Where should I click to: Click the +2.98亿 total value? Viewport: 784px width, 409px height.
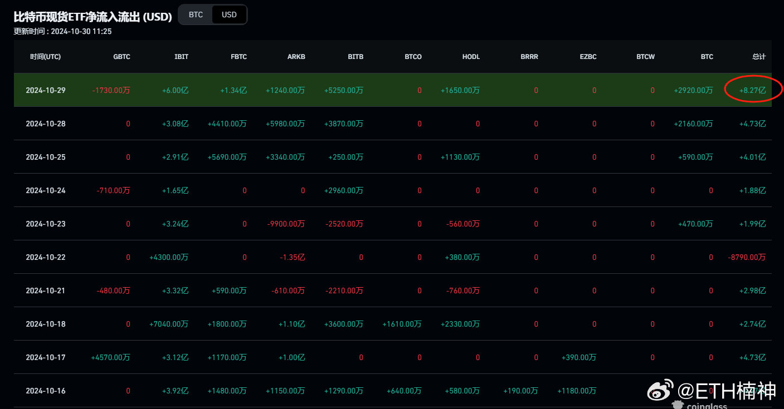click(x=753, y=290)
